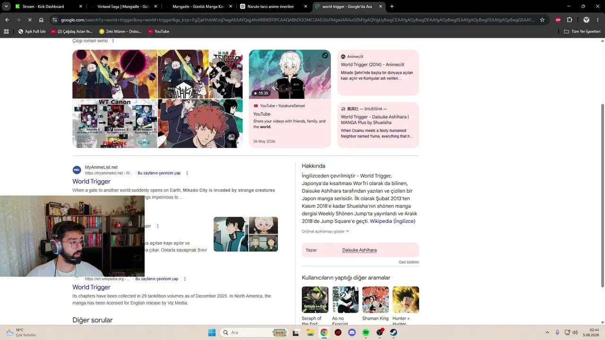Switch to the Naruto tarzı anime önerileri tab
This screenshot has height=340, width=605.
(273, 7)
